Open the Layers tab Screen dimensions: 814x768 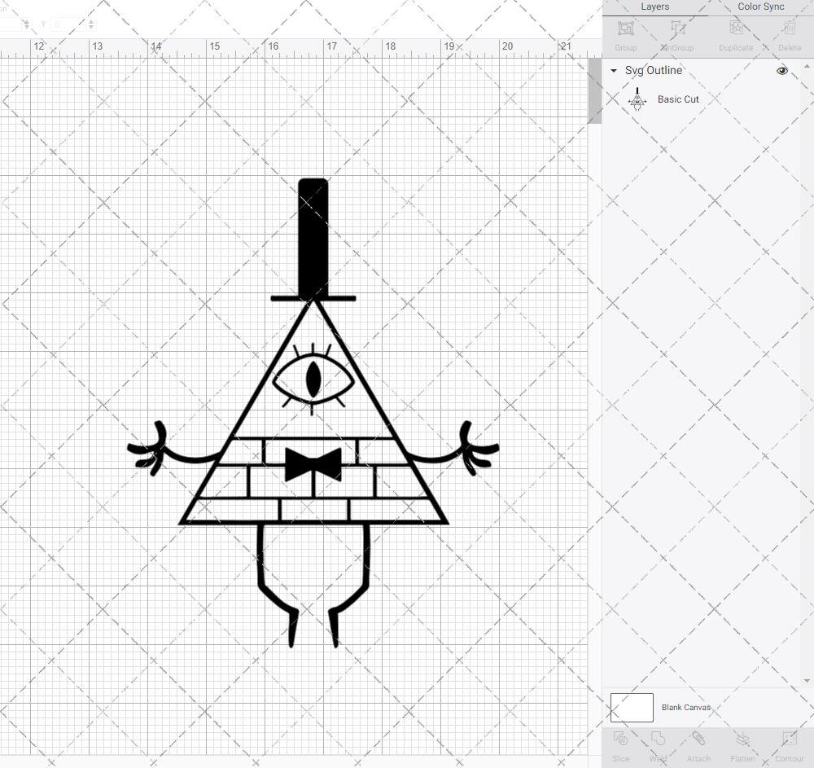pos(654,7)
